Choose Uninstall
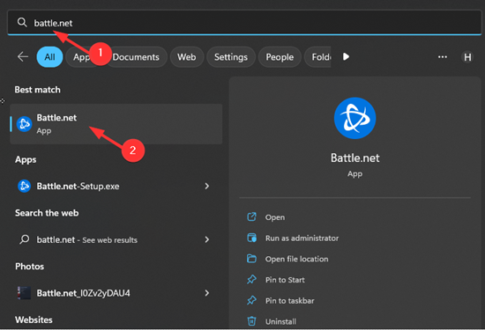This screenshot has width=485, height=330. [x=280, y=322]
